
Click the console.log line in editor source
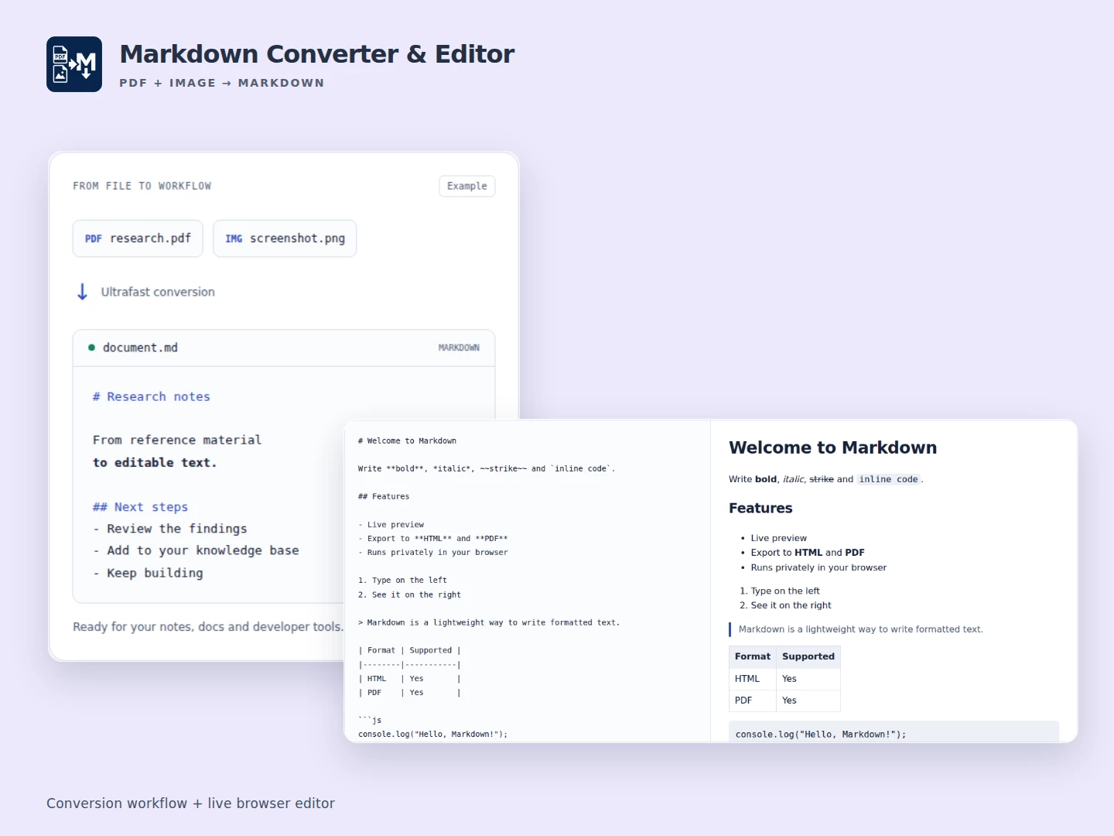(433, 734)
